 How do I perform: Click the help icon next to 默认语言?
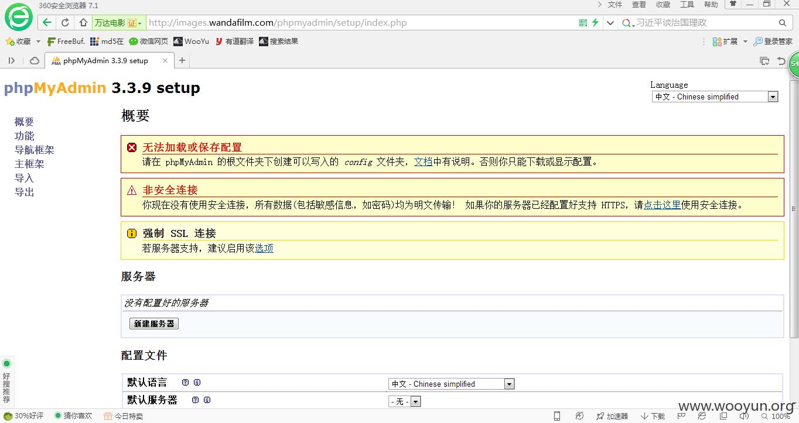(x=186, y=383)
